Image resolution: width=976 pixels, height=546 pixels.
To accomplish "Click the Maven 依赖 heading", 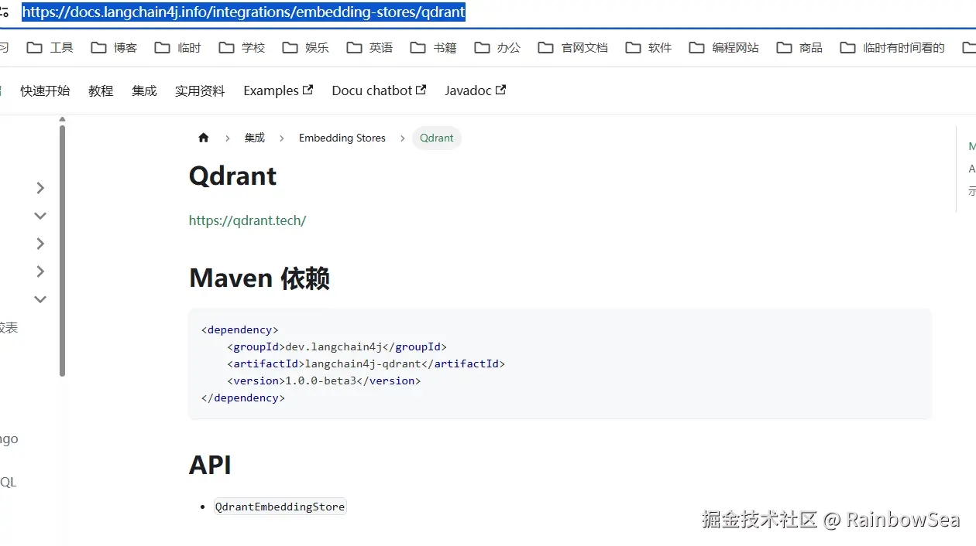I will 259,278.
